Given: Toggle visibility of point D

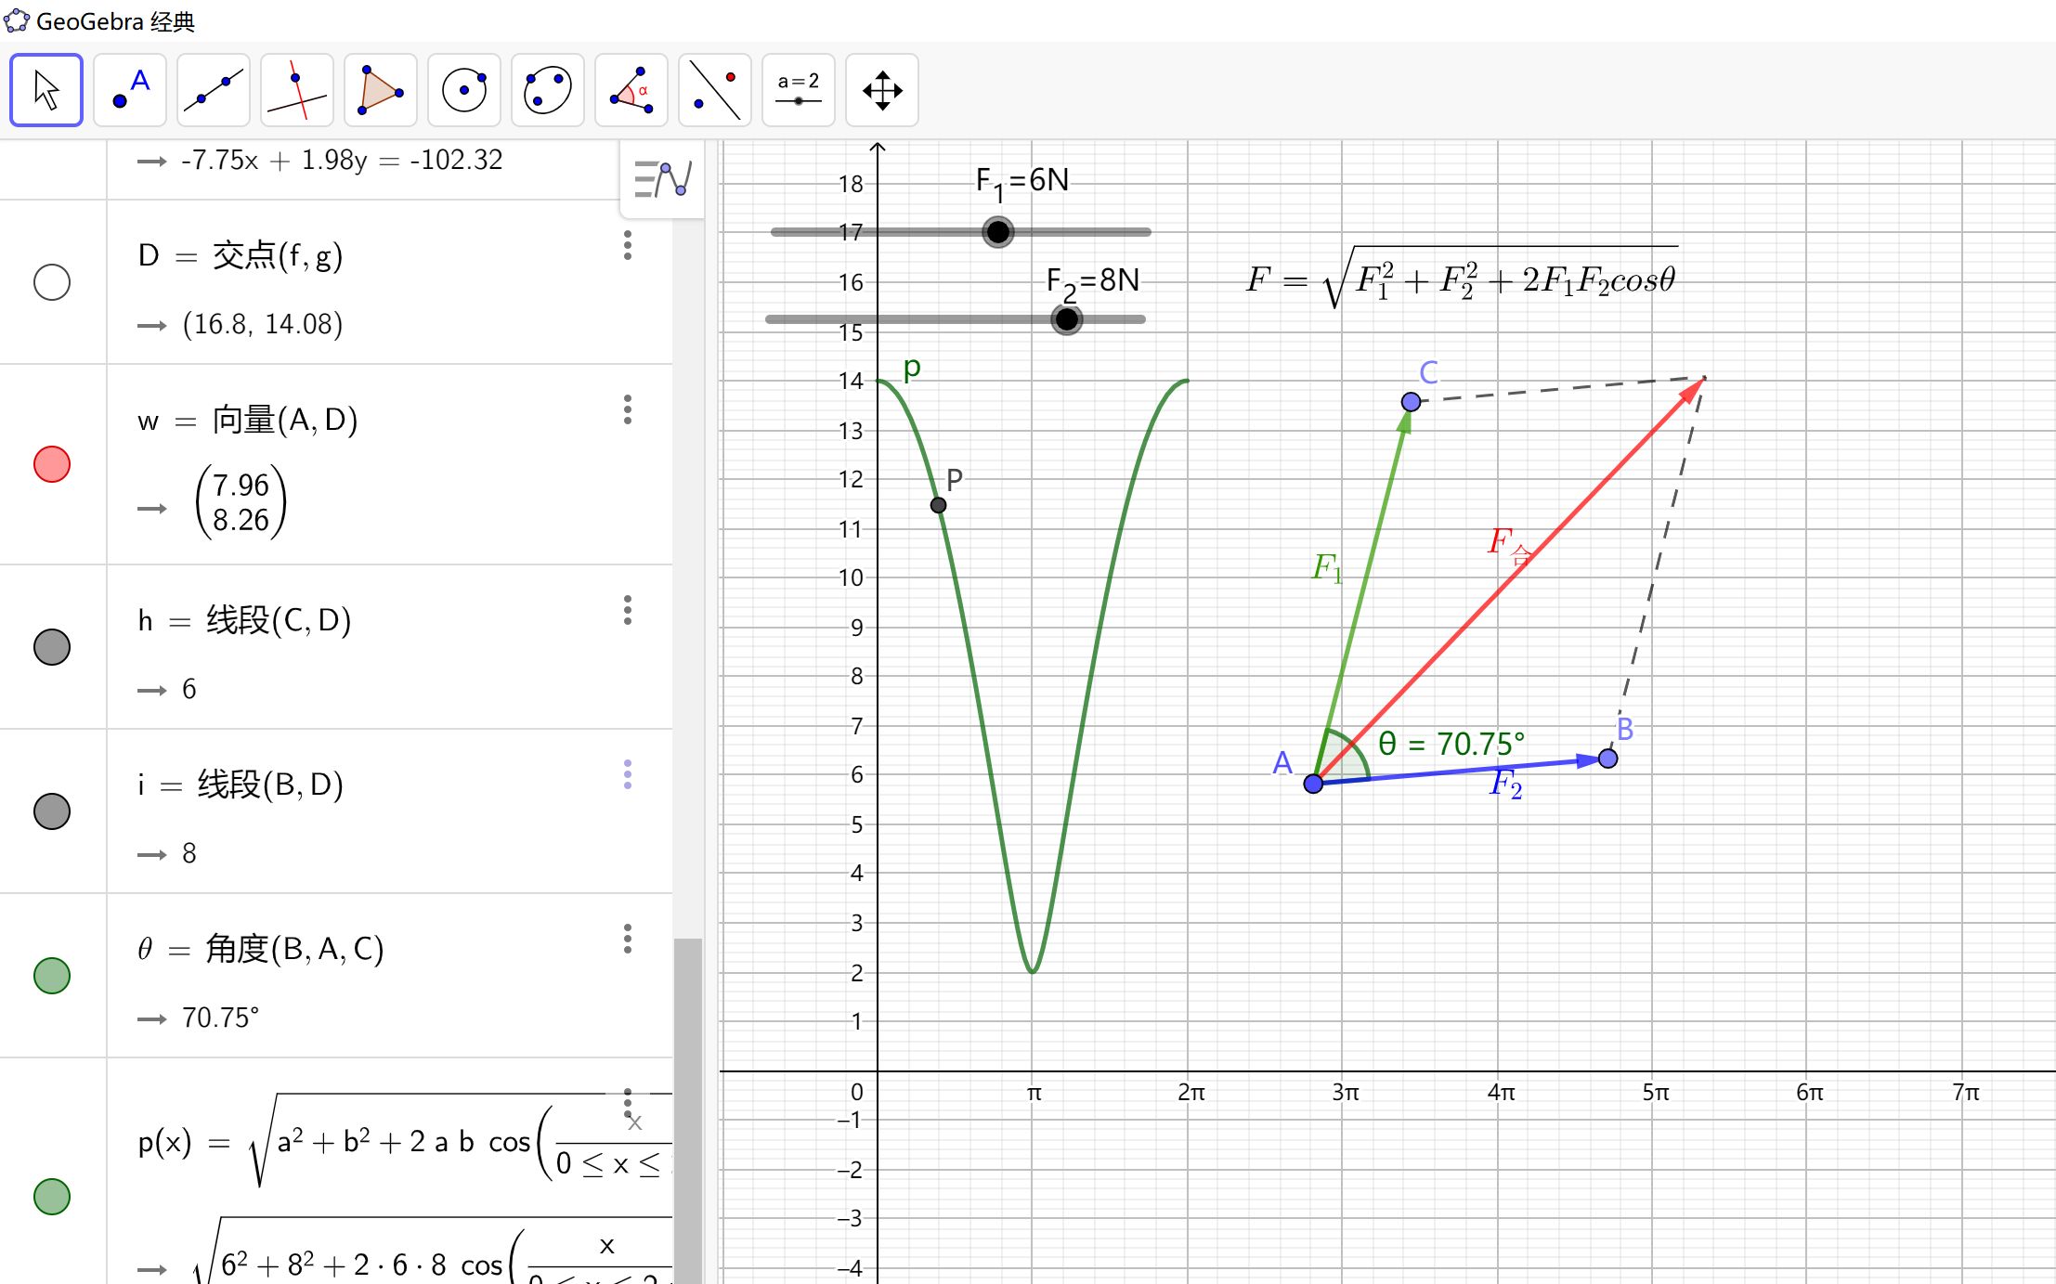Looking at the screenshot, I should pos(52,282).
